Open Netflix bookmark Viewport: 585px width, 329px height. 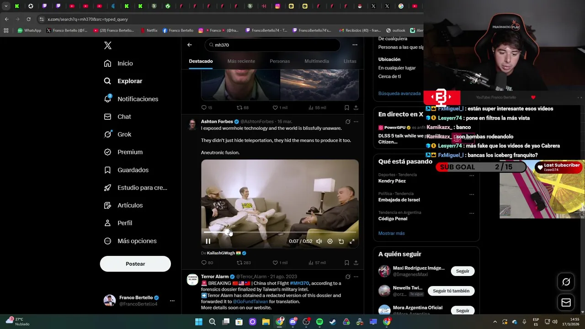tap(149, 31)
